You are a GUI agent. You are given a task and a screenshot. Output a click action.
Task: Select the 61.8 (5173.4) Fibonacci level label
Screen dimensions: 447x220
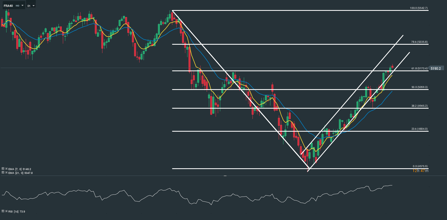point(419,69)
